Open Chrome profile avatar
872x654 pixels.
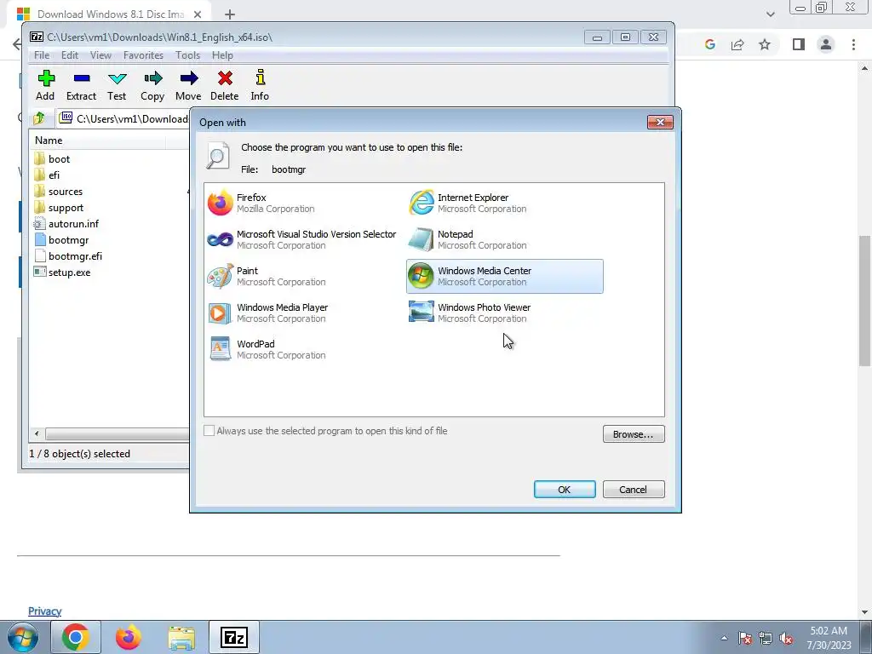pos(826,44)
